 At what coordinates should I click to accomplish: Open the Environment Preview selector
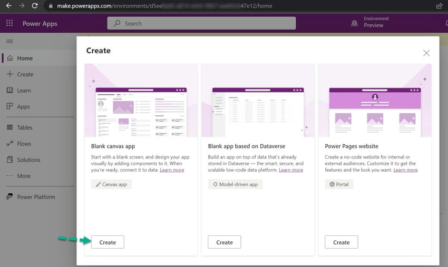[376, 22]
